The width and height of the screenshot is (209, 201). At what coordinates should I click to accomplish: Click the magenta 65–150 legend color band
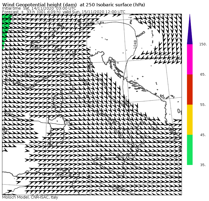pyautogui.click(x=190, y=59)
